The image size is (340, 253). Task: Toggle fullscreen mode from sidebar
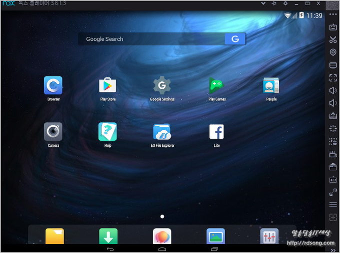click(x=333, y=78)
